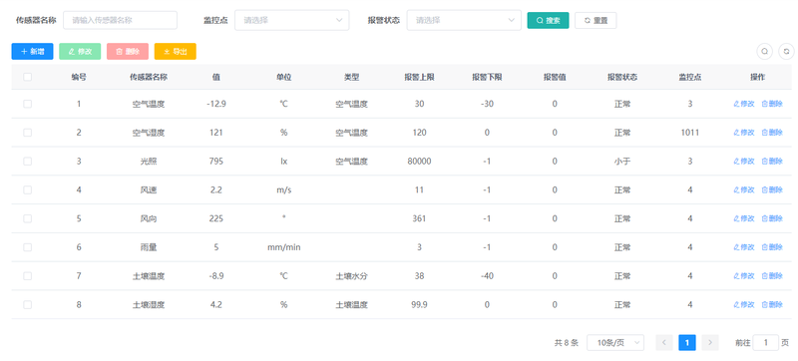Viewport: 798px width, 361px height.
Task: Check the checkbox for row 2 空气湿度
Action: click(28, 133)
